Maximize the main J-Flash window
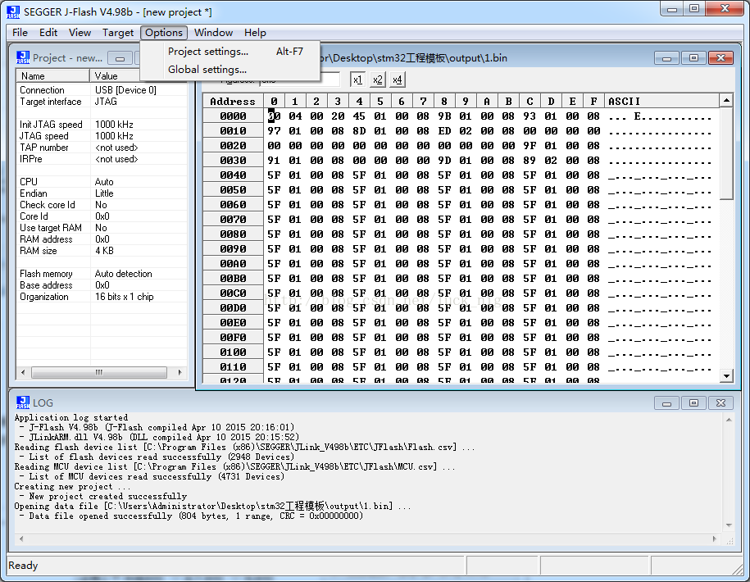 coord(694,9)
